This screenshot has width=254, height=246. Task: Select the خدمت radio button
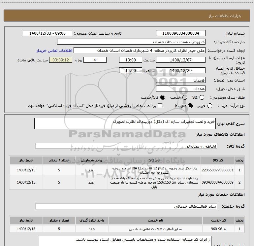[x=185, y=97]
